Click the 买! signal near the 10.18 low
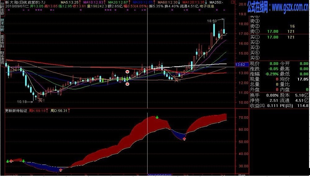Screen dimensions: 310x177 [x=41, y=101]
